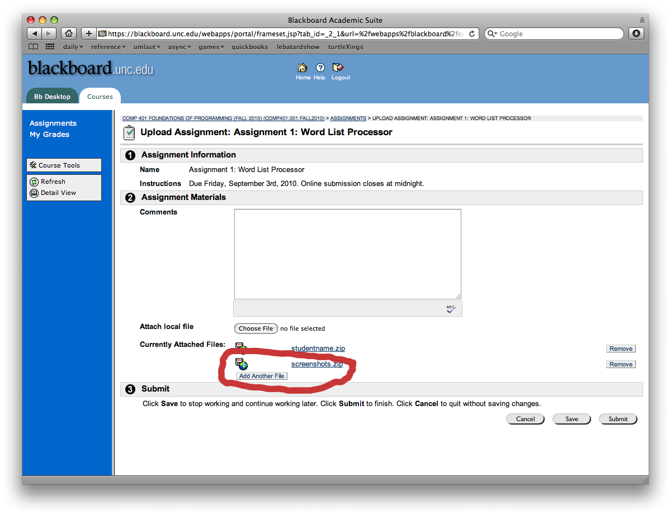The height and width of the screenshot is (515, 671).
Task: Click the Save button
Action: [x=571, y=419]
